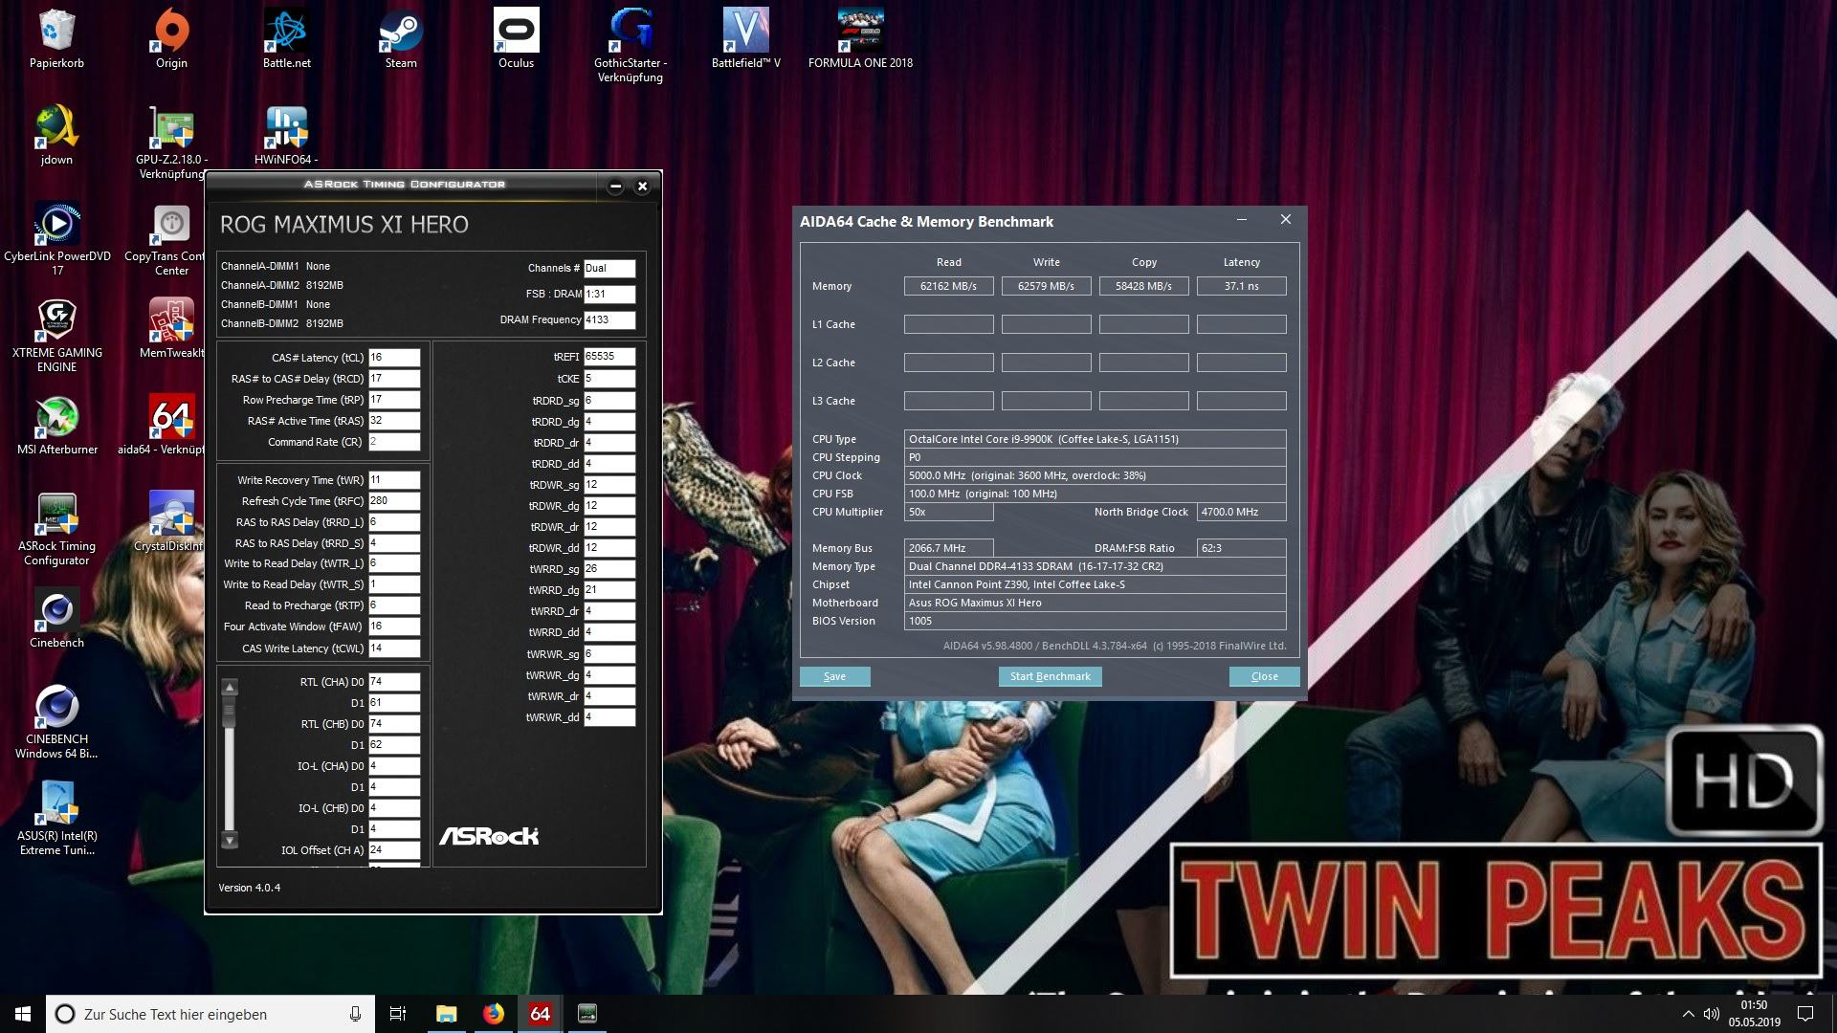The width and height of the screenshot is (1837, 1033).
Task: Open the MemTweakIt desktop icon
Action: (171, 329)
